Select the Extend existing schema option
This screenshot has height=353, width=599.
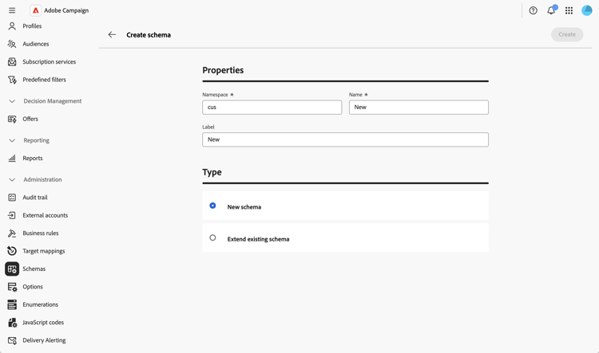click(212, 237)
